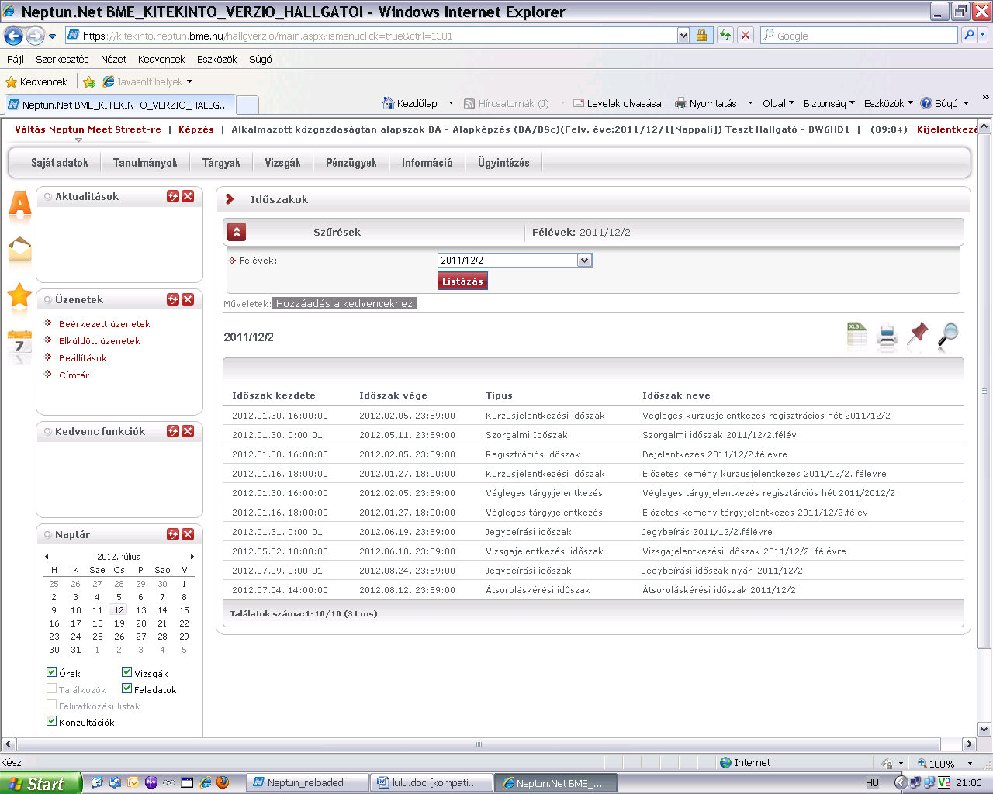Open the Kedvencek favorites star button
993x794 pixels.
36,81
